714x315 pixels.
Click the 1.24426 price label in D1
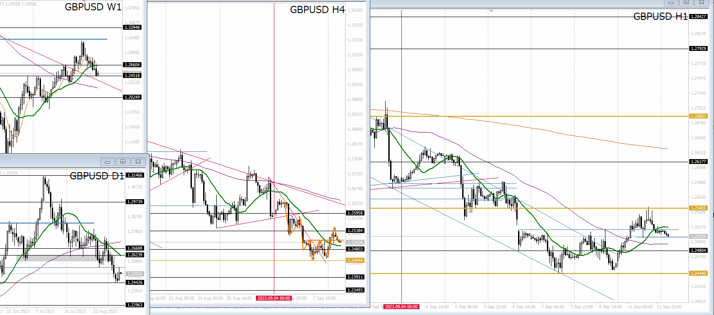tap(135, 283)
